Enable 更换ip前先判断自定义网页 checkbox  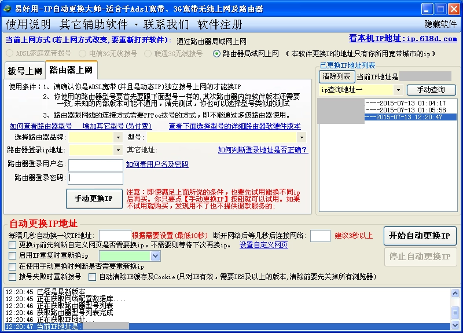[12, 245]
